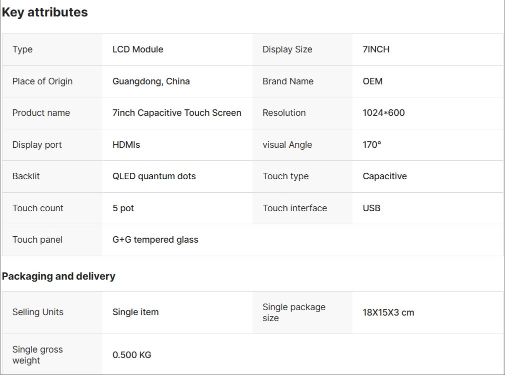Click the 170° visual angle value
The width and height of the screenshot is (505, 375).
click(x=372, y=145)
